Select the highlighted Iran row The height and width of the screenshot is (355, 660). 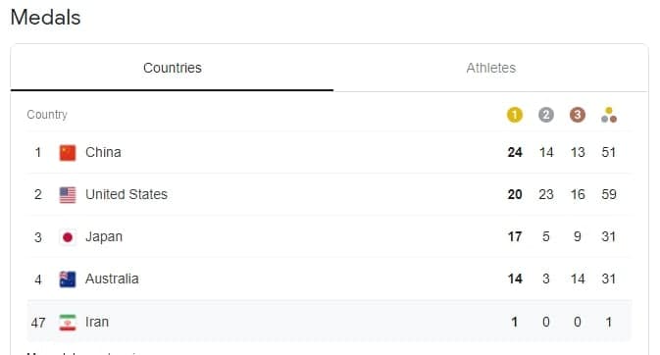pyautogui.click(x=330, y=322)
